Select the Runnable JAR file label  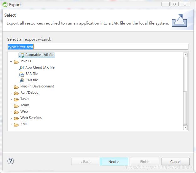(40, 55)
